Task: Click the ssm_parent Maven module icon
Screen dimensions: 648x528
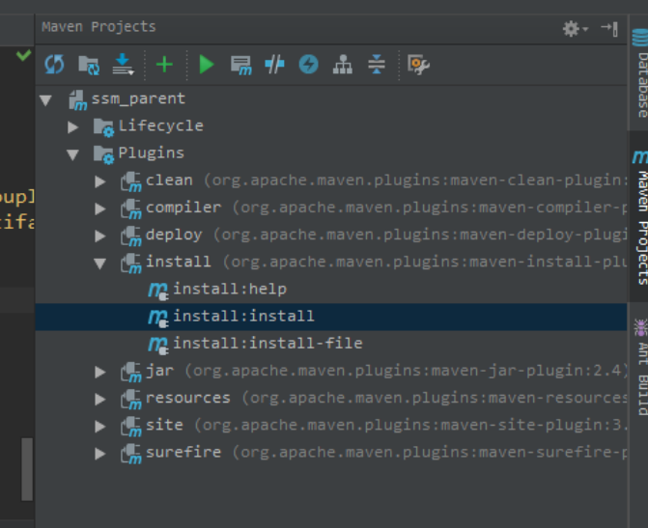Action: (x=77, y=100)
